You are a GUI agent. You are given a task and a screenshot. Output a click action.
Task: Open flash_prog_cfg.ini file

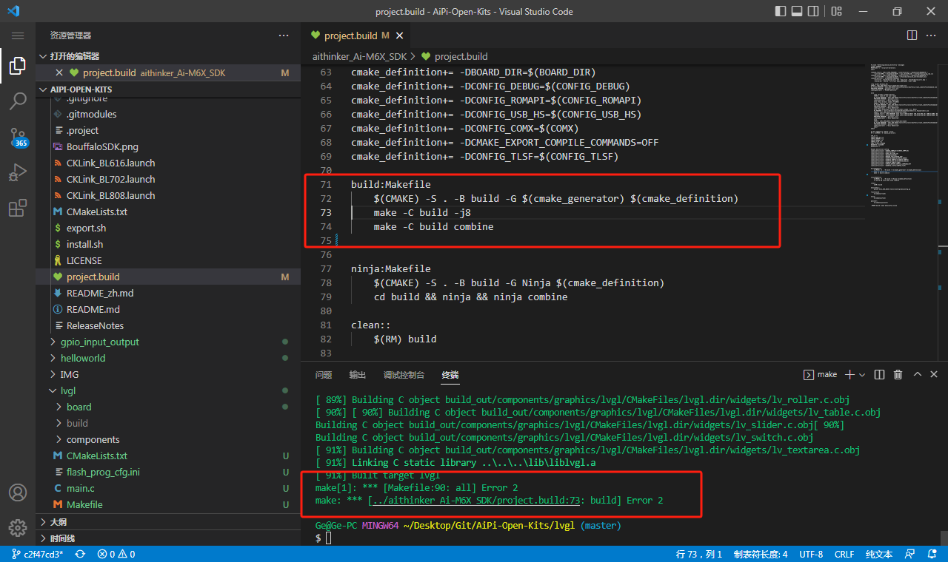168,472
